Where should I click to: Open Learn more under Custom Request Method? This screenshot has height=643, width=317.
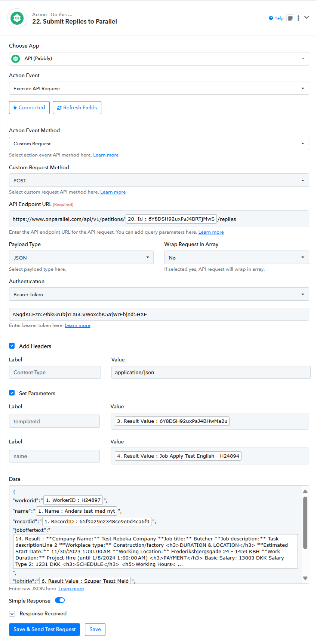(x=113, y=192)
